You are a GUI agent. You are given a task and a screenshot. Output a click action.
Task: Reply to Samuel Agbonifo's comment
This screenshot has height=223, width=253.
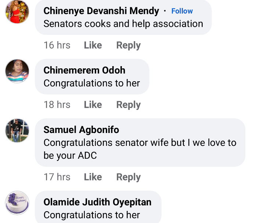pyautogui.click(x=129, y=177)
